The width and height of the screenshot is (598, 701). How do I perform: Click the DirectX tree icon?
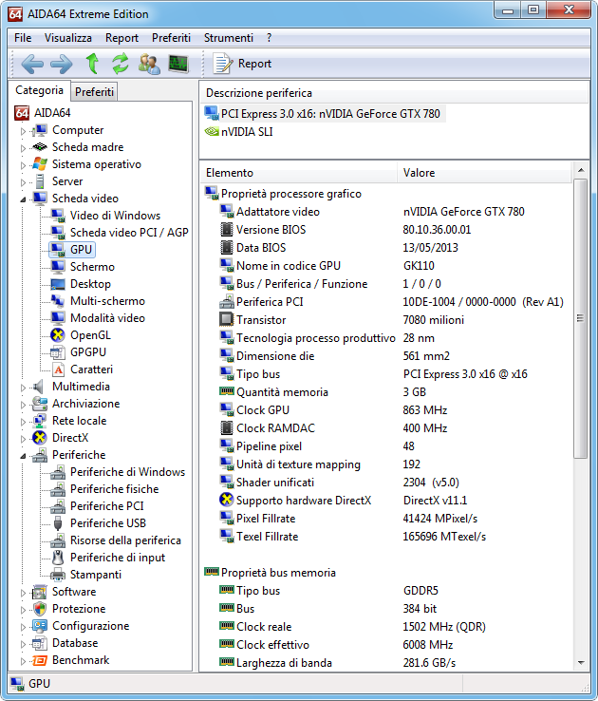point(40,438)
